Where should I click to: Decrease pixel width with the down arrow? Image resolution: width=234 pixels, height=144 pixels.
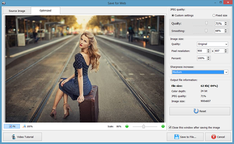tap(208, 52)
